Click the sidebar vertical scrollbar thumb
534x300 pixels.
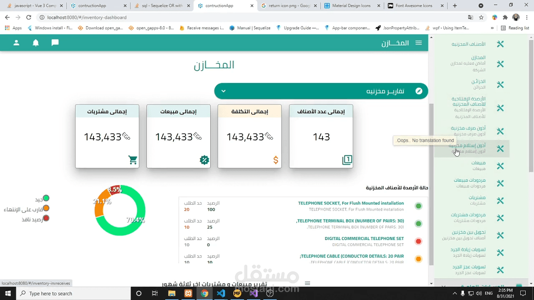click(x=531, y=106)
